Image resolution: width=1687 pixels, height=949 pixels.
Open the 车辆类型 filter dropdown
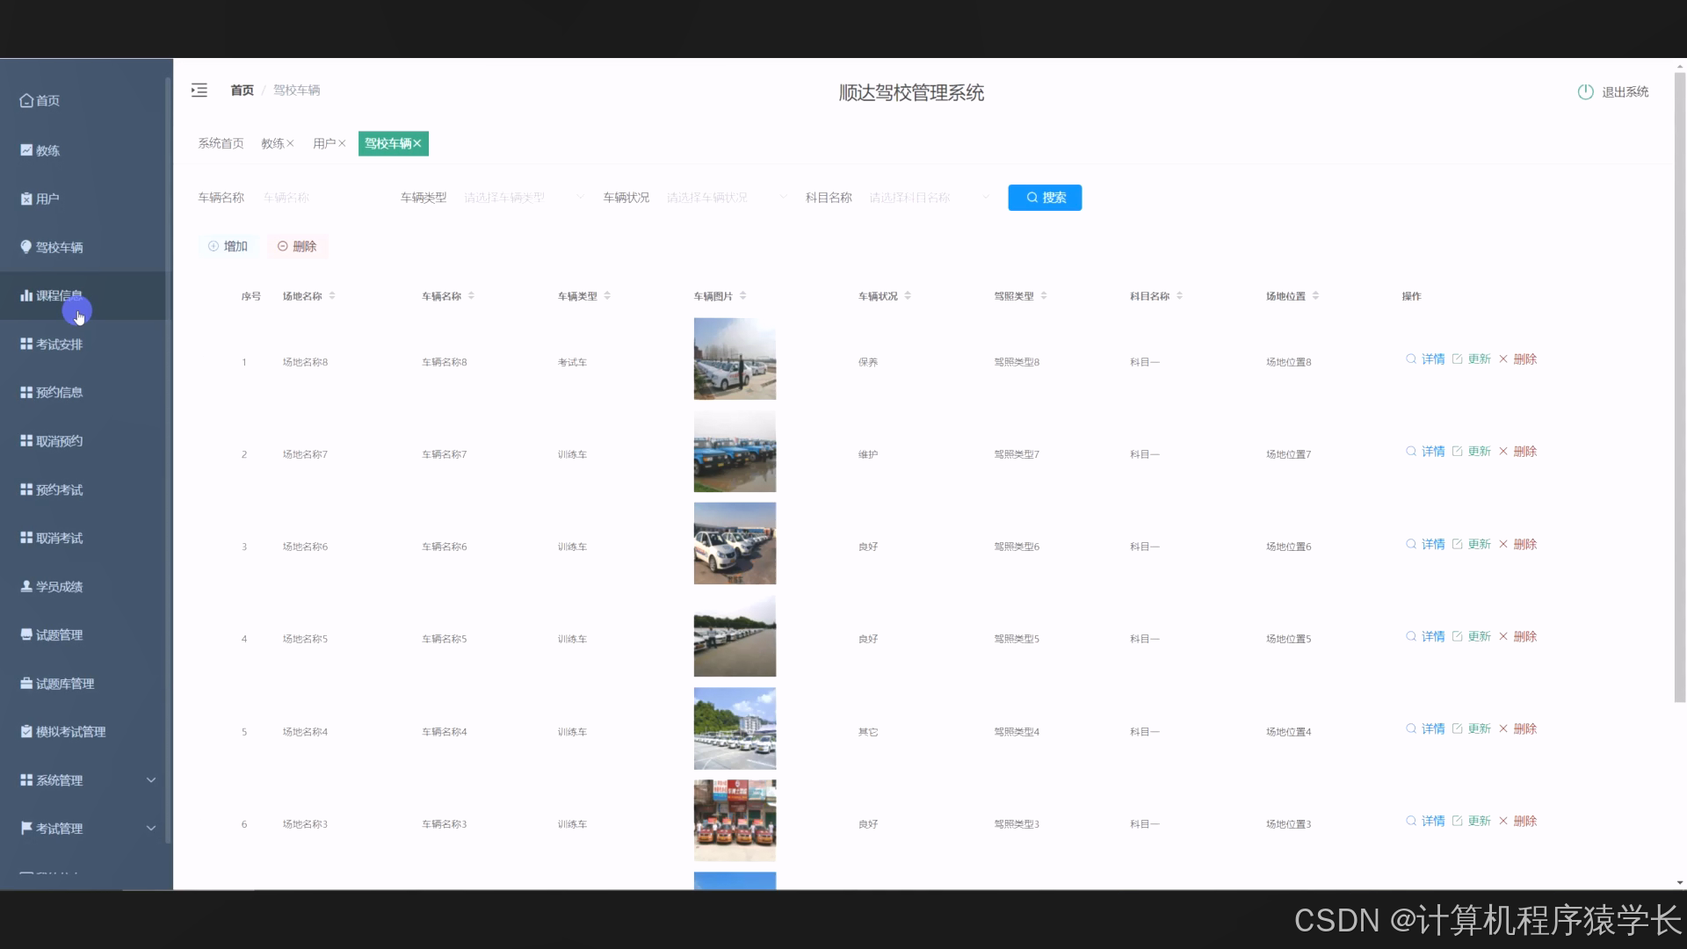525,198
